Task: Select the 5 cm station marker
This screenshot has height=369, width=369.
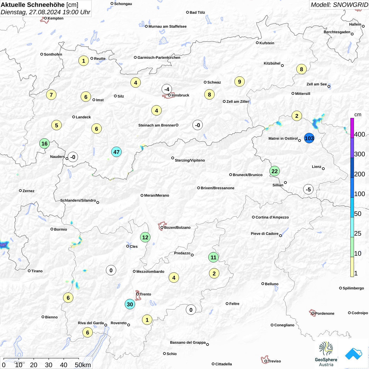Action: (57, 125)
